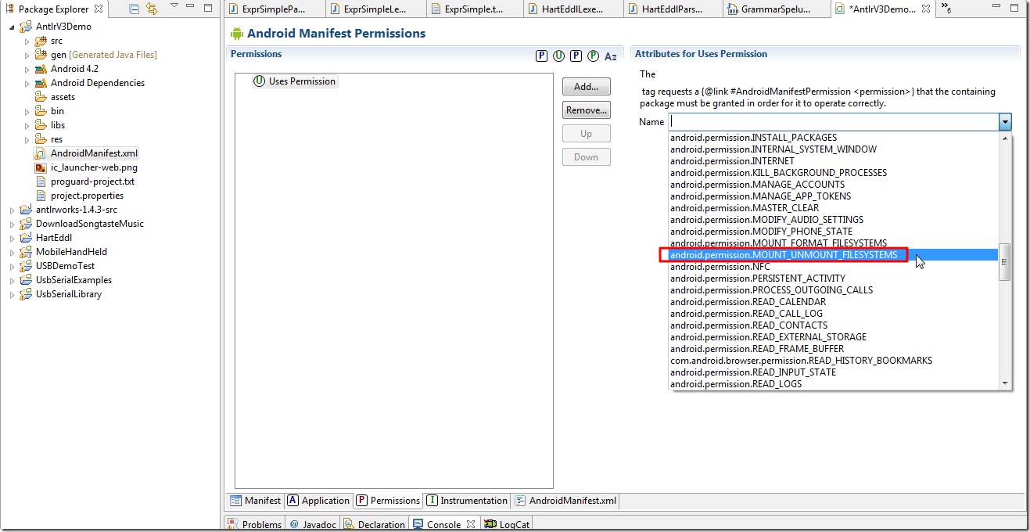Filter list by Uses Permission icon
Screen dimensions: 1030x532
pyautogui.click(x=558, y=56)
